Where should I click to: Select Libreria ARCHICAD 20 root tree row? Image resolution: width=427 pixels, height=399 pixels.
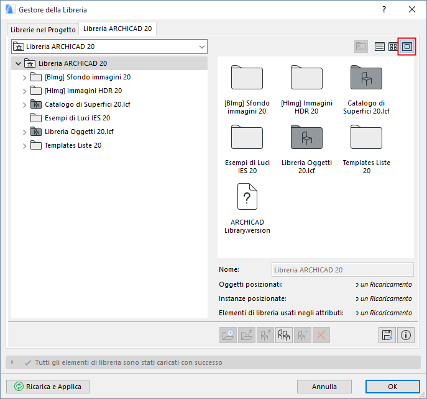point(109,63)
